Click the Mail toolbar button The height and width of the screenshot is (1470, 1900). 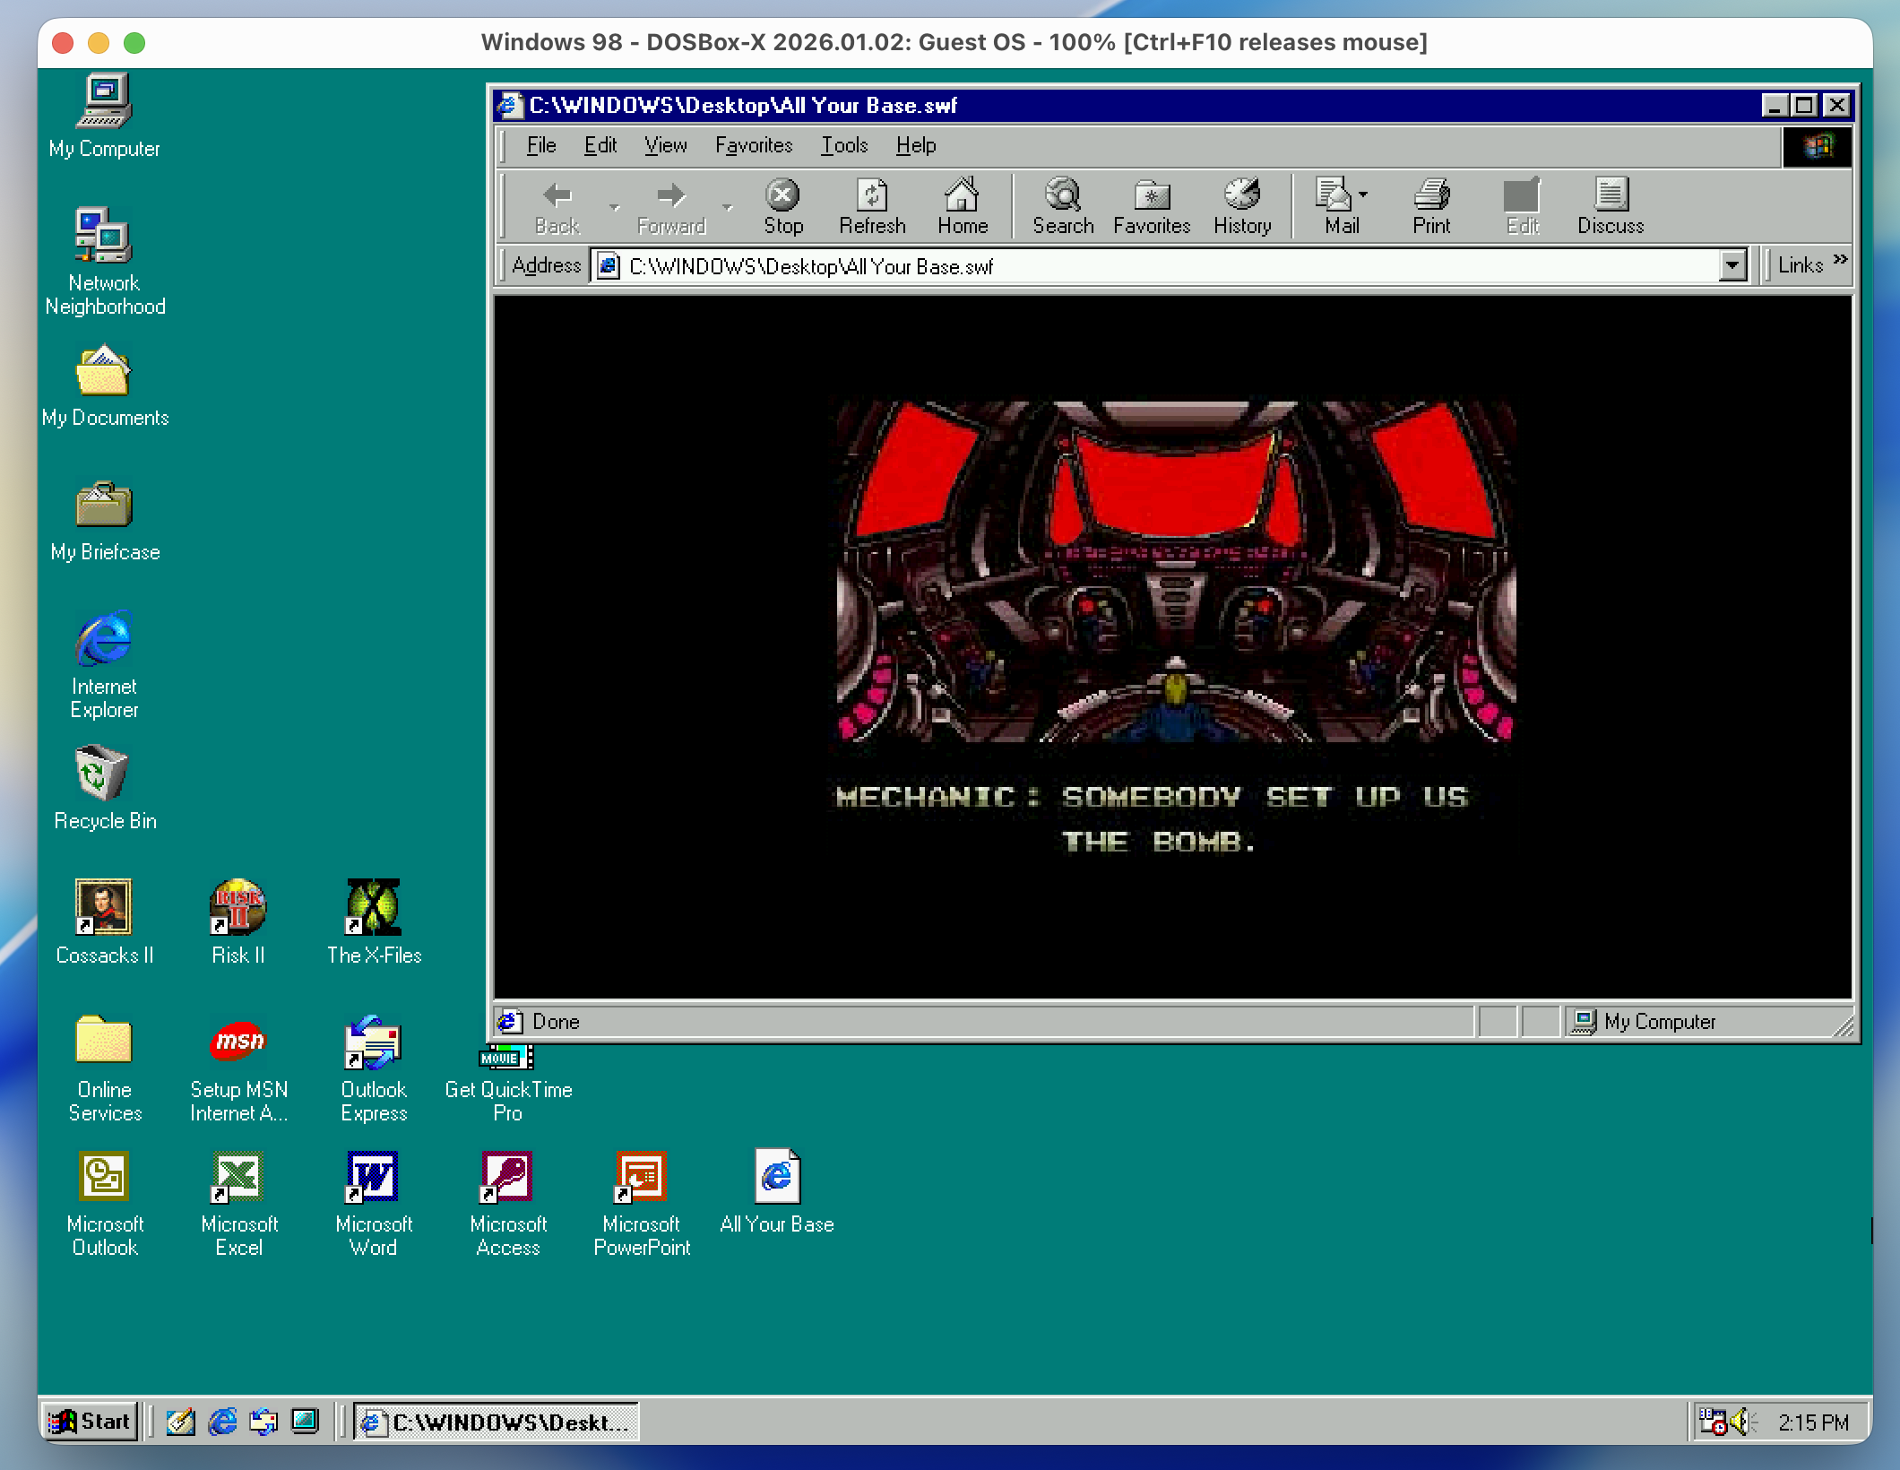(1342, 207)
